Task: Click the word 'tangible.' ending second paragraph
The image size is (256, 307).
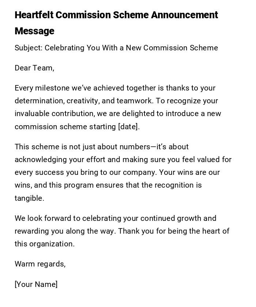Action: pyautogui.click(x=29, y=198)
